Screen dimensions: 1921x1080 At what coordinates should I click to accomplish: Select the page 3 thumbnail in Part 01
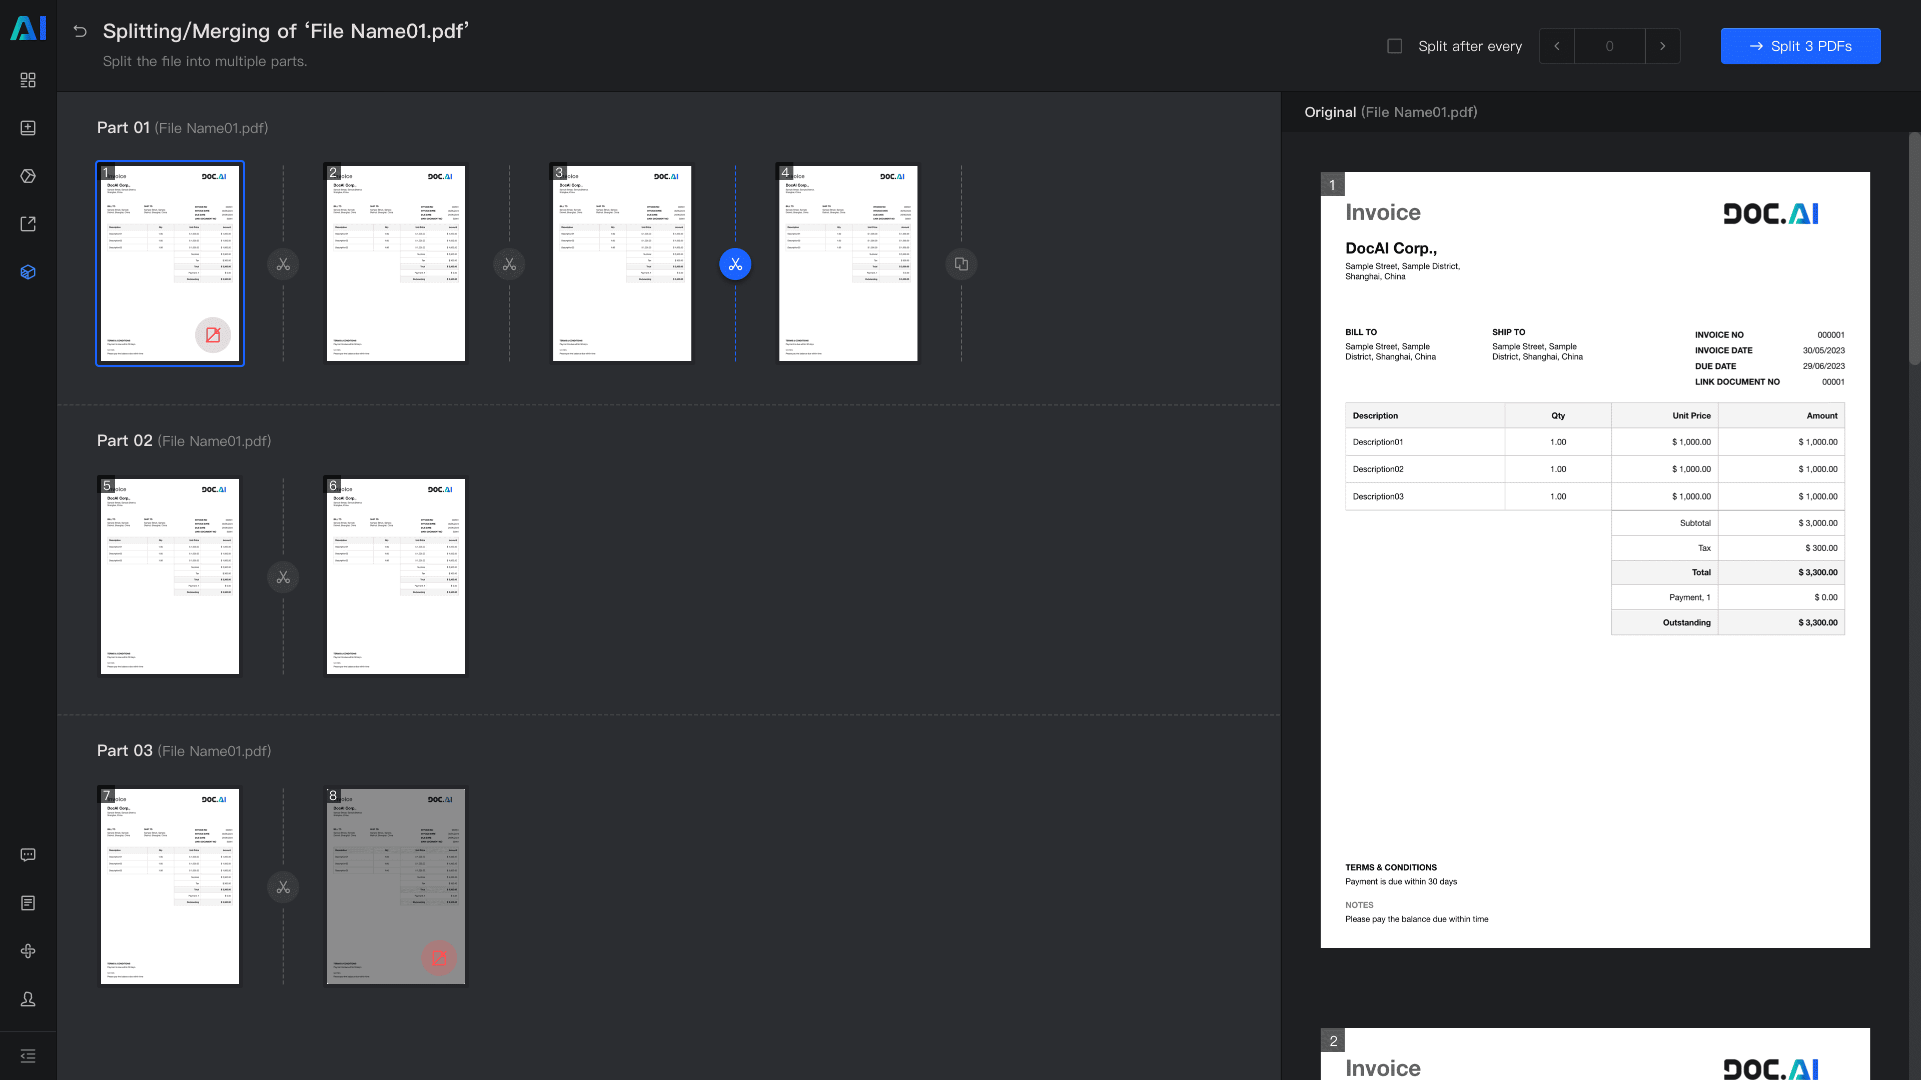click(x=621, y=264)
